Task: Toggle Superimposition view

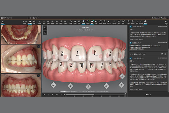Action: 75,22
